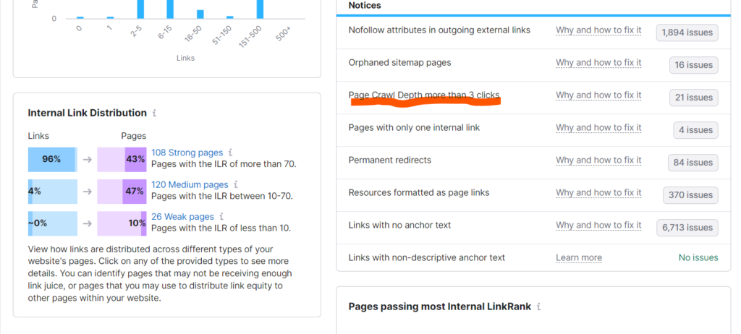Open the 108 Strong pages link

click(x=187, y=153)
